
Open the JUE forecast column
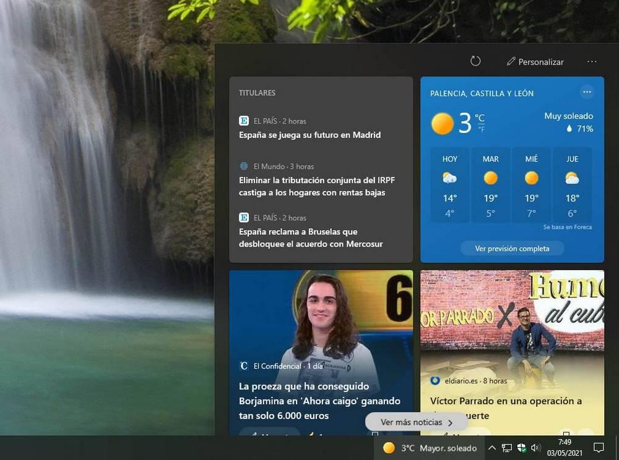coord(572,185)
